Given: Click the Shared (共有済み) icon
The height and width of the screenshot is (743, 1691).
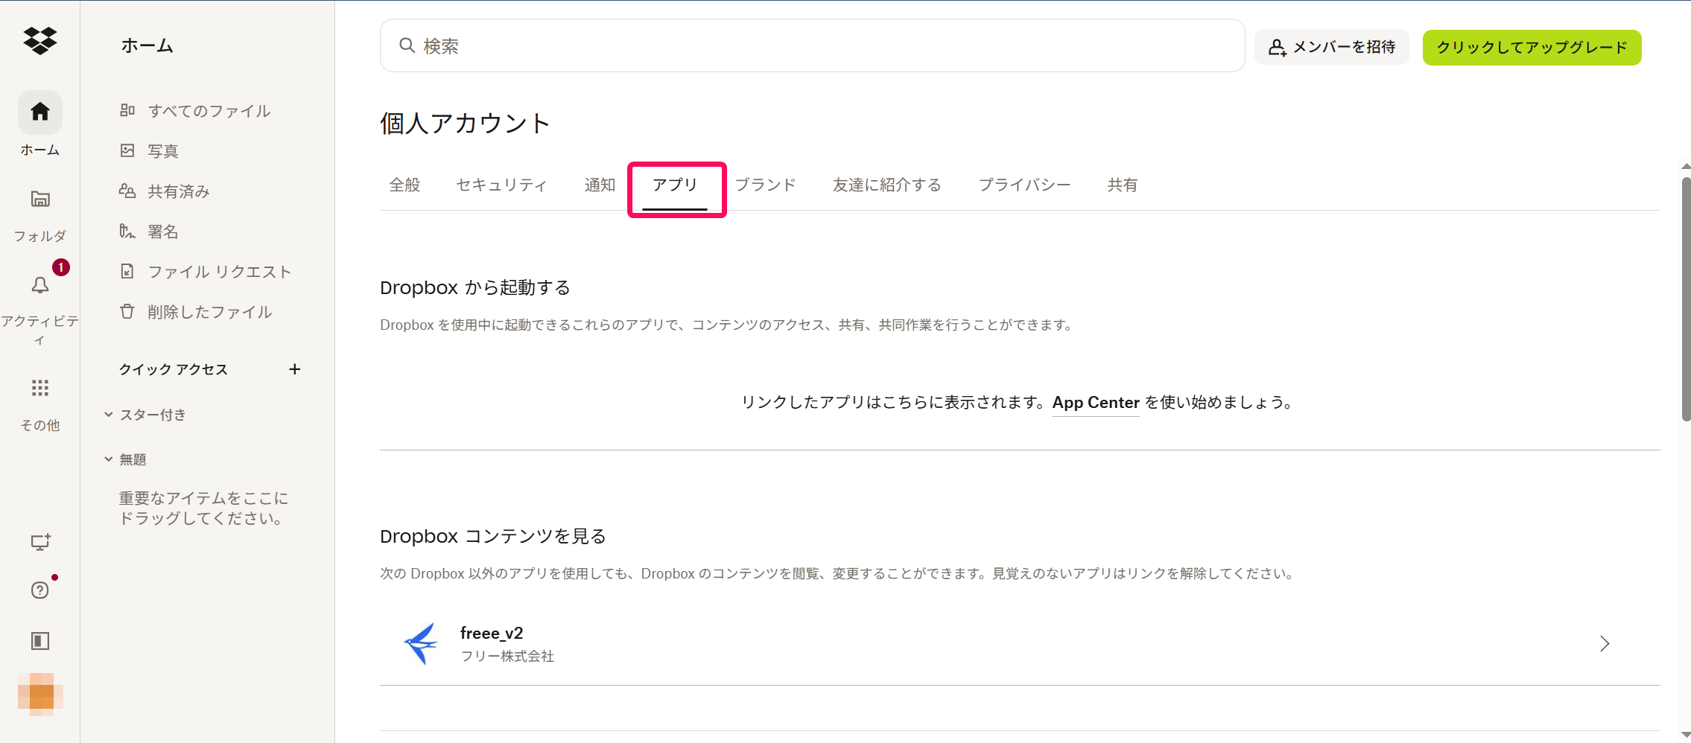Looking at the screenshot, I should tap(127, 191).
